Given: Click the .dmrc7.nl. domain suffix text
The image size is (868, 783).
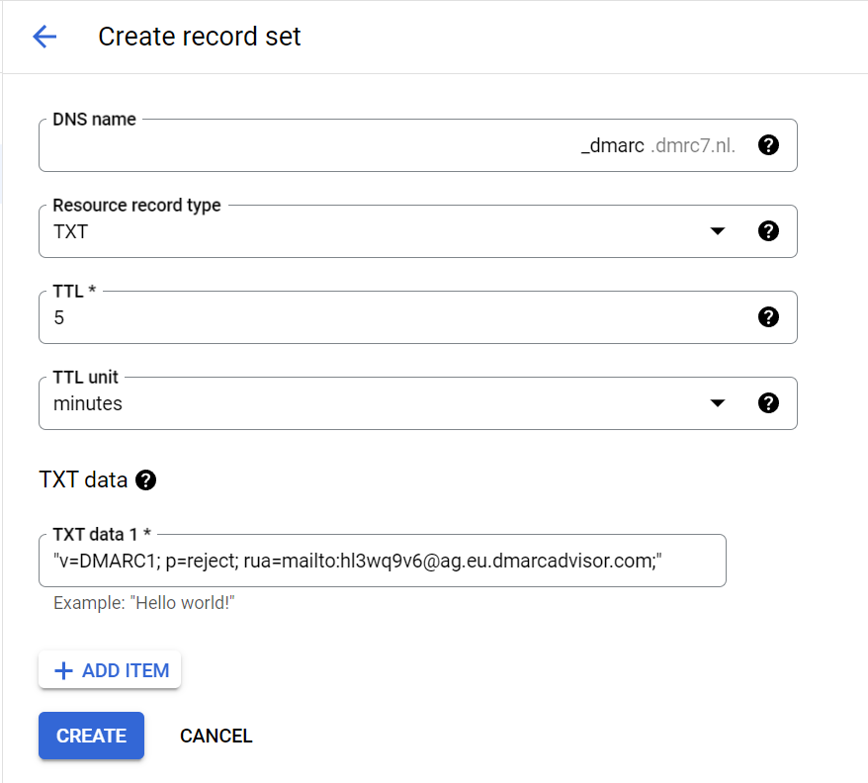Looking at the screenshot, I should [x=693, y=146].
